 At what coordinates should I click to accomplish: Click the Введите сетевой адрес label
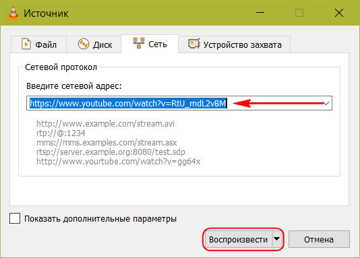pos(74,86)
